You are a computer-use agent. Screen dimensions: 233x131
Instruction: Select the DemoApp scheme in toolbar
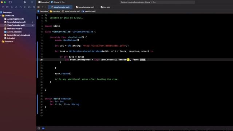43,2
